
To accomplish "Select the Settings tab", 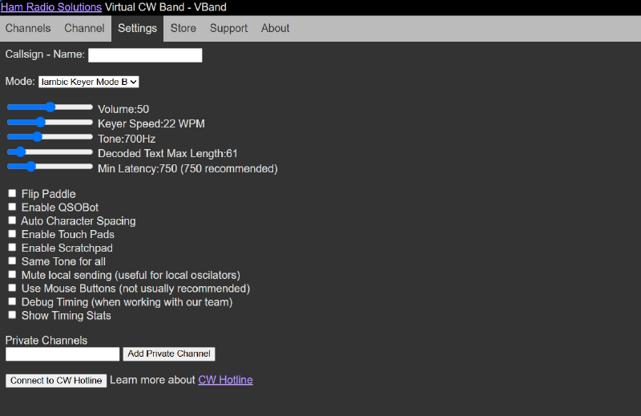I will [x=137, y=28].
